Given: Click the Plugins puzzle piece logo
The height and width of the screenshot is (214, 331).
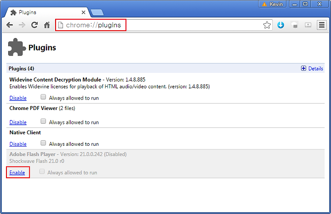Looking at the screenshot, I should pyautogui.click(x=17, y=47).
